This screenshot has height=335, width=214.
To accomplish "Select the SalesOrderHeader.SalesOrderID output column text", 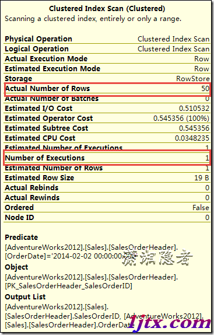I will [x=64, y=316].
